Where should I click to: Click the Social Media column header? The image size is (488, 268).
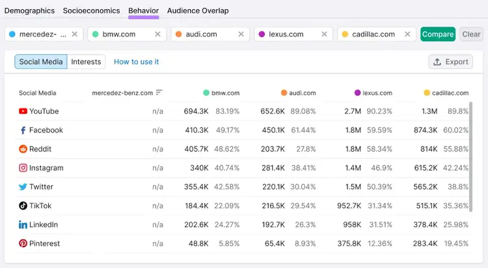(x=37, y=93)
